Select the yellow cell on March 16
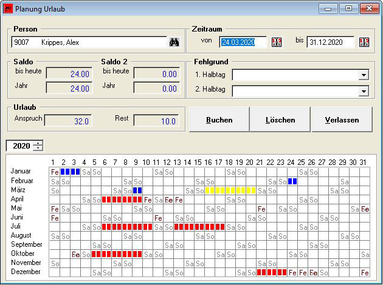The image size is (383, 285). pos(209,190)
